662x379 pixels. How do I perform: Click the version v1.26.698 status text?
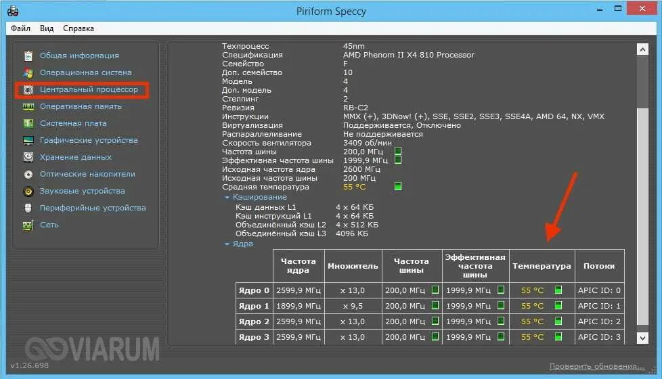(x=30, y=365)
